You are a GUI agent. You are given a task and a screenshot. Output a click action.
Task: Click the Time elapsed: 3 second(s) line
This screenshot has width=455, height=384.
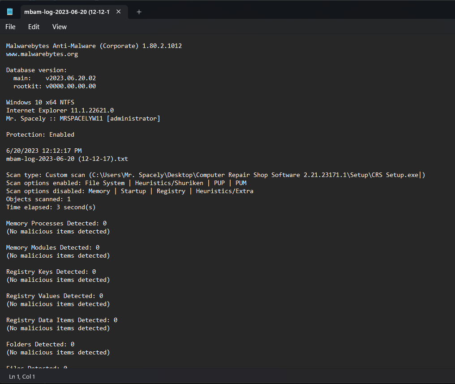click(x=51, y=207)
